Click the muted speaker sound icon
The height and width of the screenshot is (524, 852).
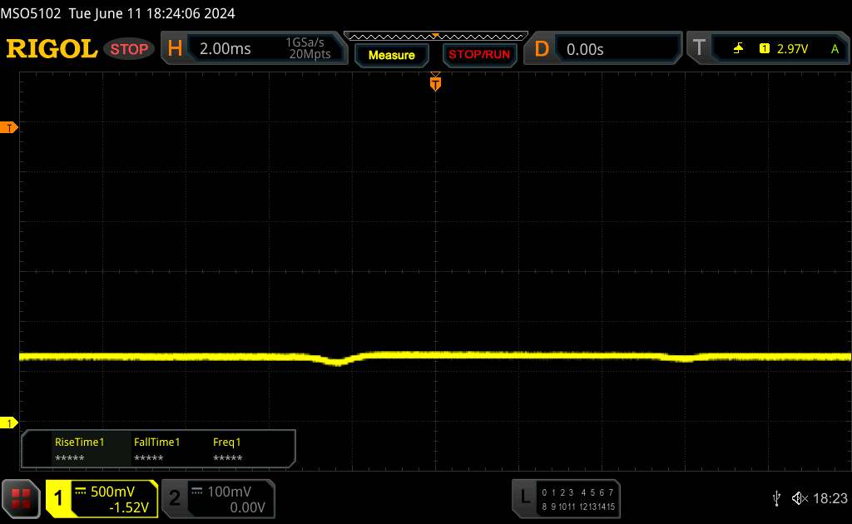[800, 497]
